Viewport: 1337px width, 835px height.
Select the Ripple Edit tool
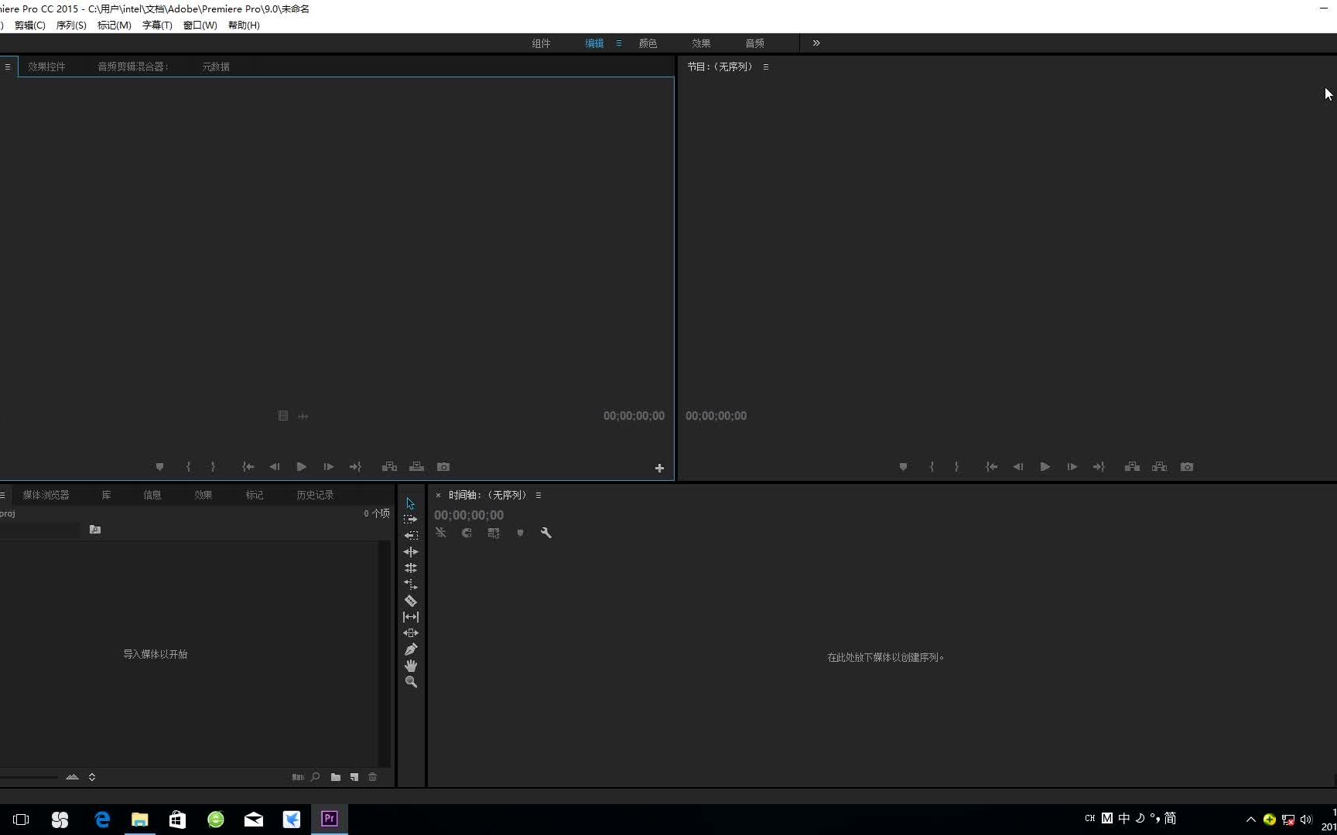pos(410,552)
